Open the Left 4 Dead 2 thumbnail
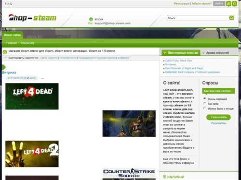The width and height of the screenshot is (241, 180). pyautogui.click(x=32, y=154)
